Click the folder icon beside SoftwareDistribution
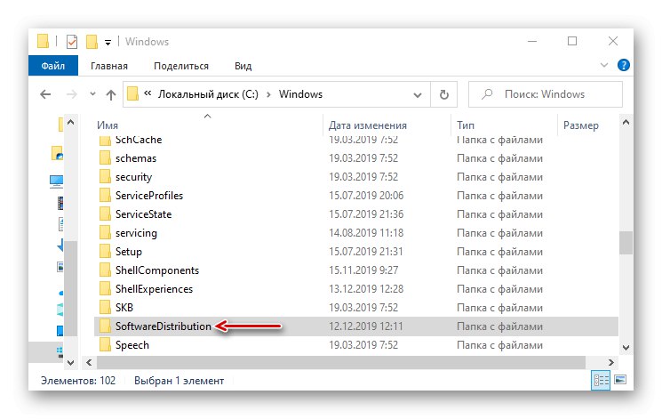This screenshot has width=662, height=419. [105, 326]
